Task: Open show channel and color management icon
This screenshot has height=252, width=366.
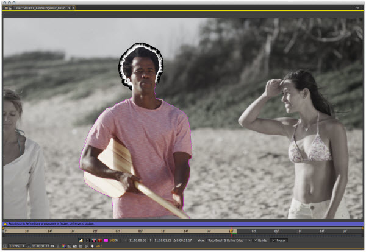Action: tap(63, 246)
